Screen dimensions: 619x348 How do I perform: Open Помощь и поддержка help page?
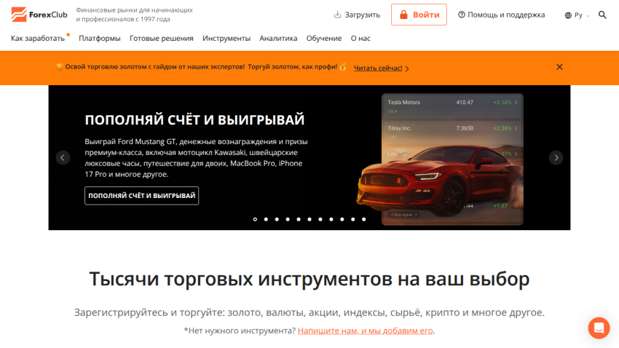pyautogui.click(x=501, y=15)
